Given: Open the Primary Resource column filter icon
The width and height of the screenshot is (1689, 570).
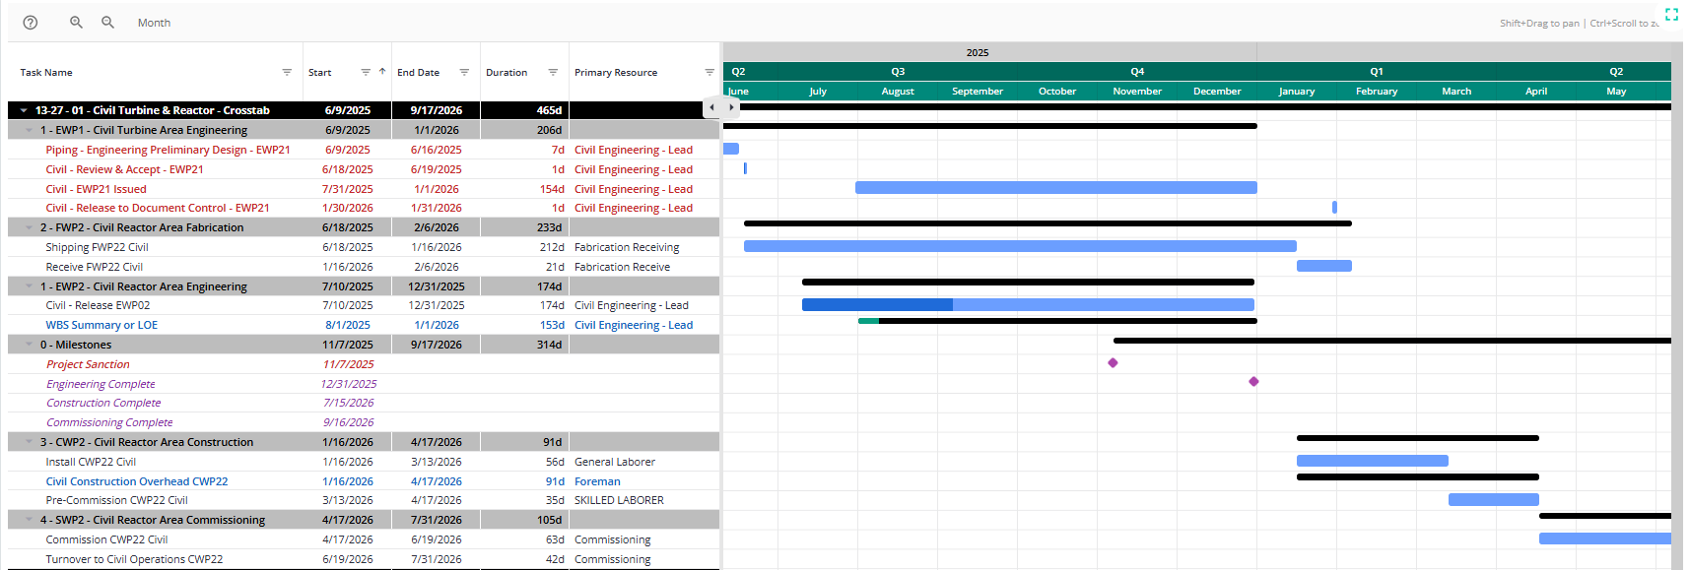Looking at the screenshot, I should coord(709,73).
